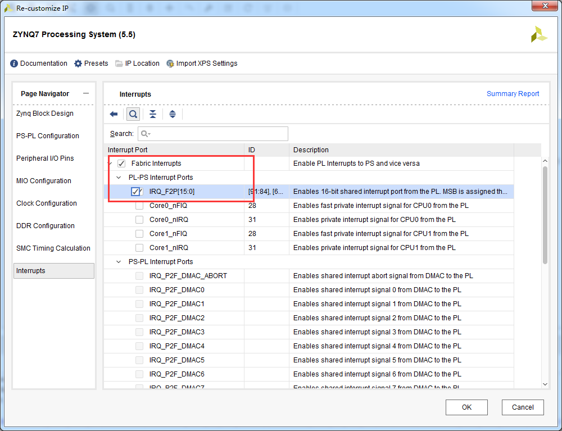Image resolution: width=562 pixels, height=431 pixels.
Task: Click the back arrow in the Interrupts toolbar
Action: pyautogui.click(x=114, y=114)
